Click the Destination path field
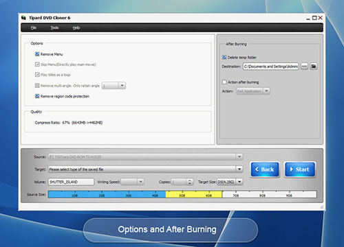The width and height of the screenshot is (344, 247). [x=271, y=67]
